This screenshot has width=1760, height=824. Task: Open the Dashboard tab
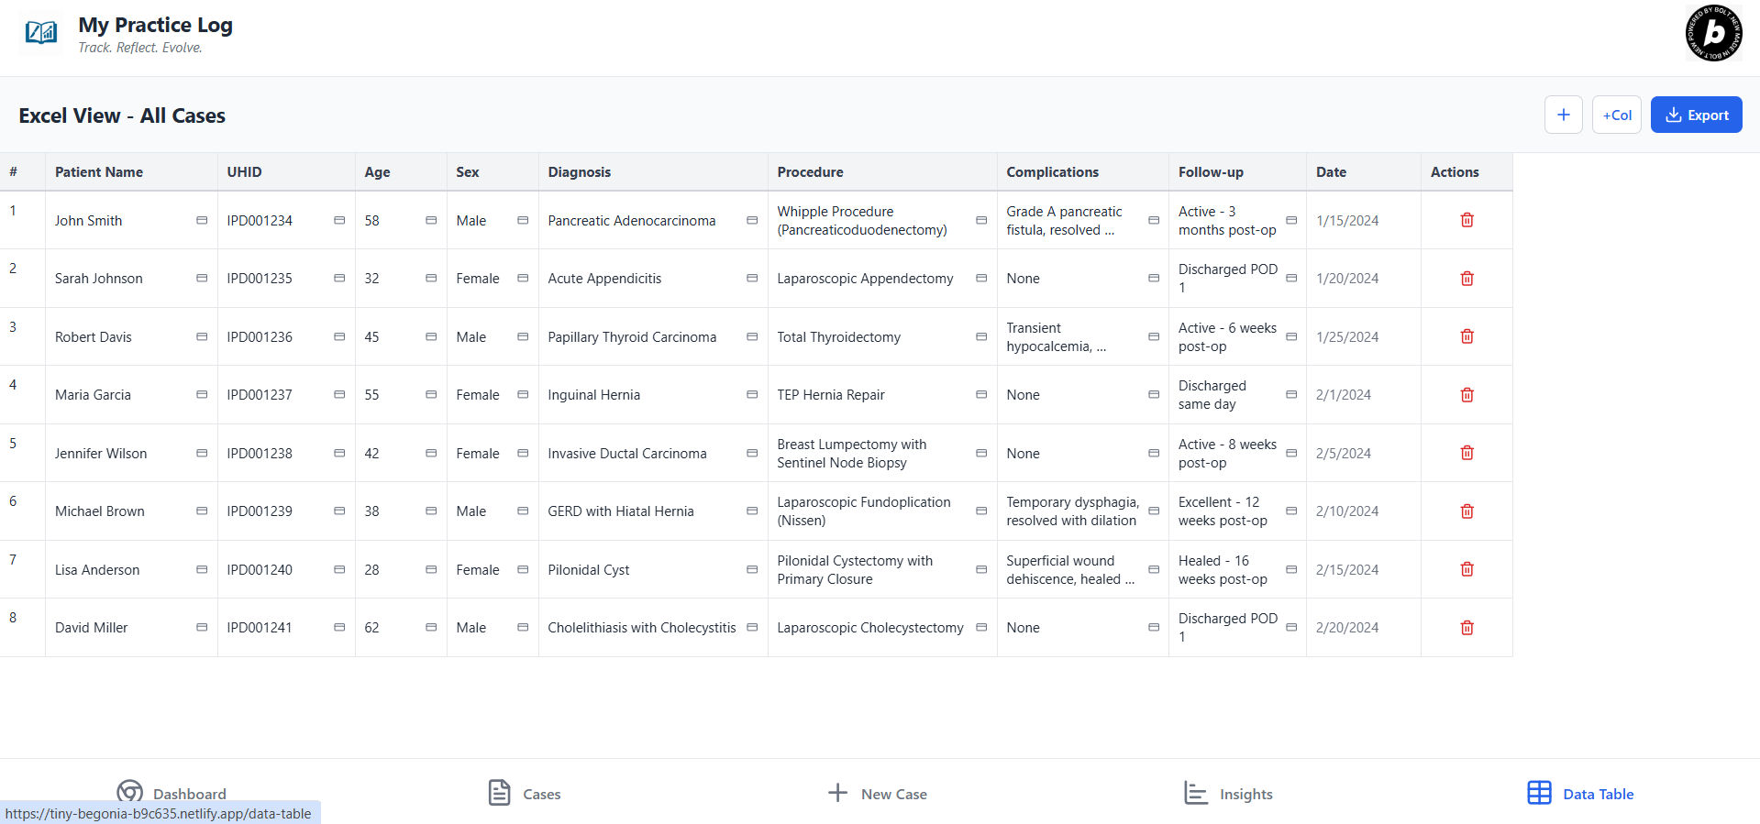click(x=172, y=793)
